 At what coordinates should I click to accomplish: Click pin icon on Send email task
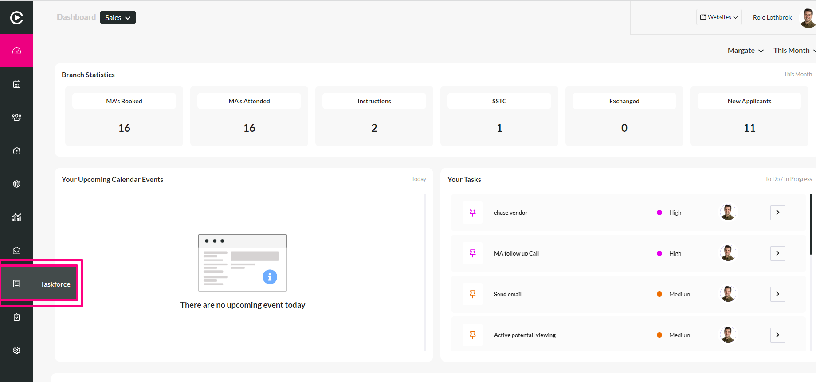[473, 294]
